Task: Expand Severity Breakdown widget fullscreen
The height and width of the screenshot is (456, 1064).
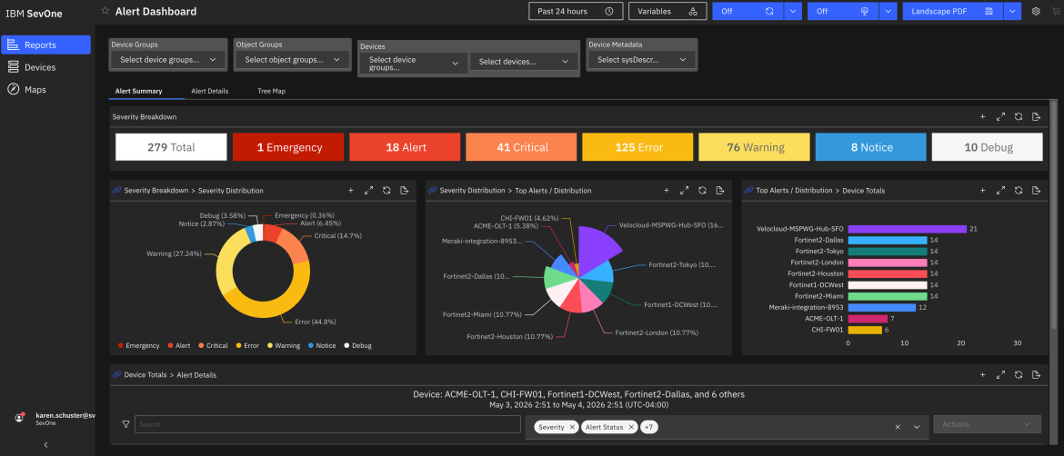Action: pos(1000,116)
